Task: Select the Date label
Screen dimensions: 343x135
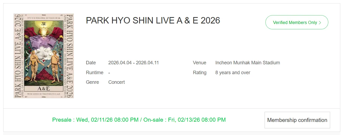Action: pos(91,63)
